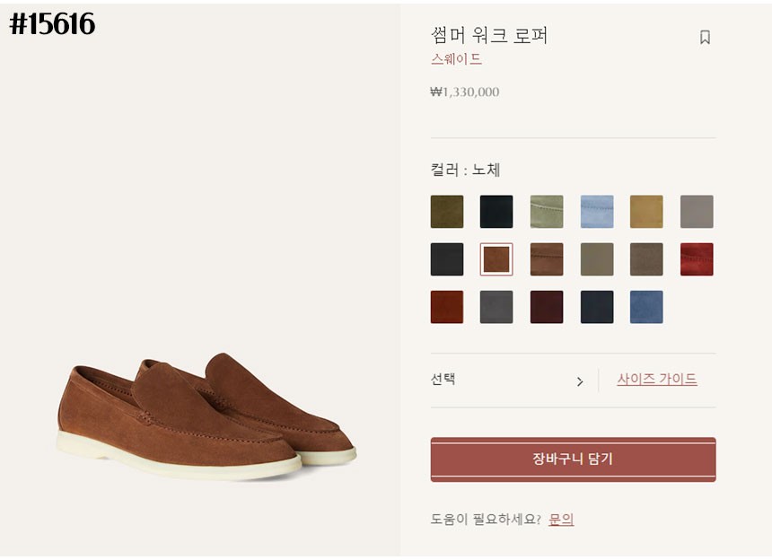Choose the sage green color swatch
Image resolution: width=772 pixels, height=560 pixels.
pyautogui.click(x=547, y=212)
